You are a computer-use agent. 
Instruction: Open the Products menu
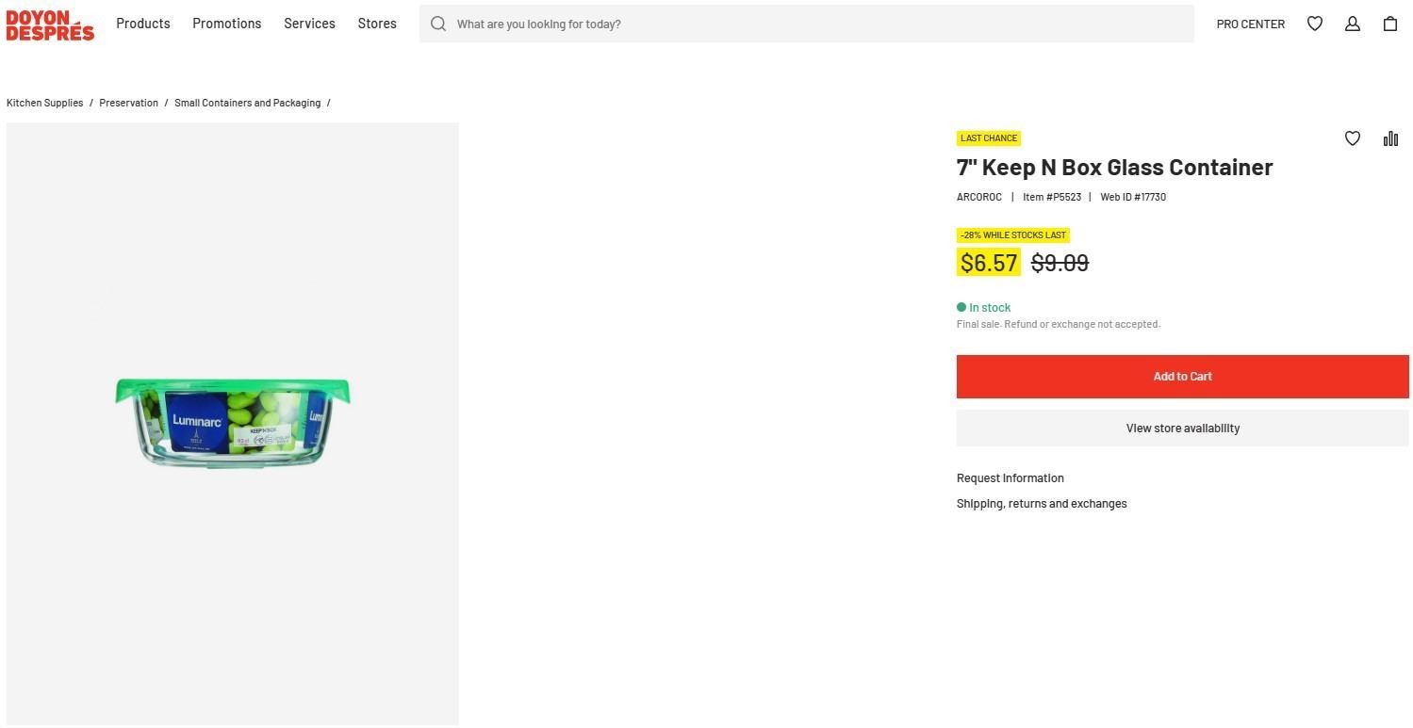click(x=143, y=24)
